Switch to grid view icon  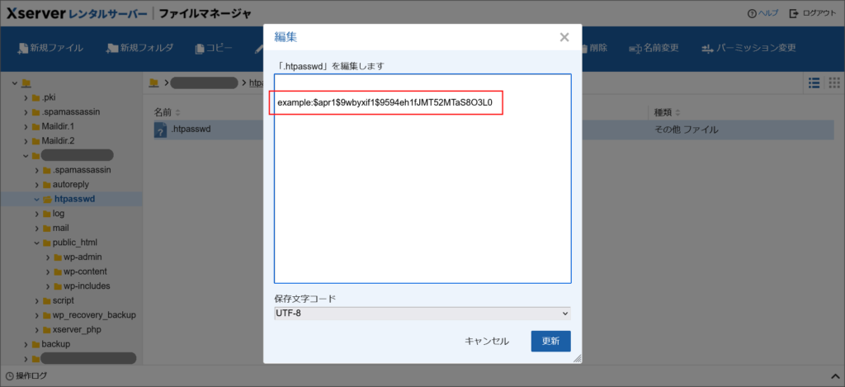pos(834,83)
